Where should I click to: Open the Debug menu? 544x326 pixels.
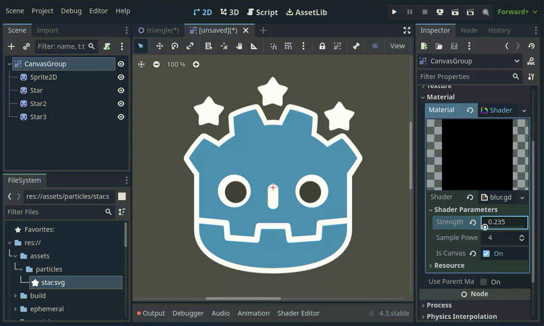coord(71,11)
